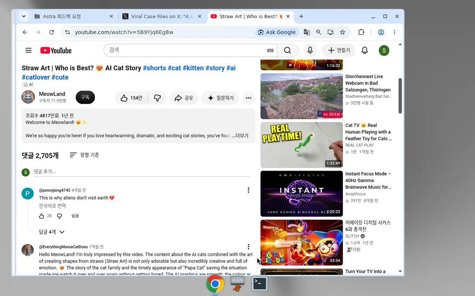This screenshot has width=475, height=296.
Task: Open the notifications bell
Action: pyautogui.click(x=365, y=50)
